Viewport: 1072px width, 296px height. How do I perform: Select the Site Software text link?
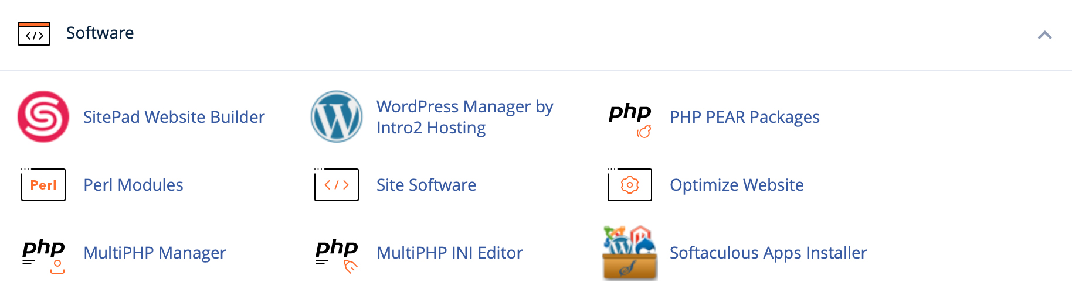(426, 185)
